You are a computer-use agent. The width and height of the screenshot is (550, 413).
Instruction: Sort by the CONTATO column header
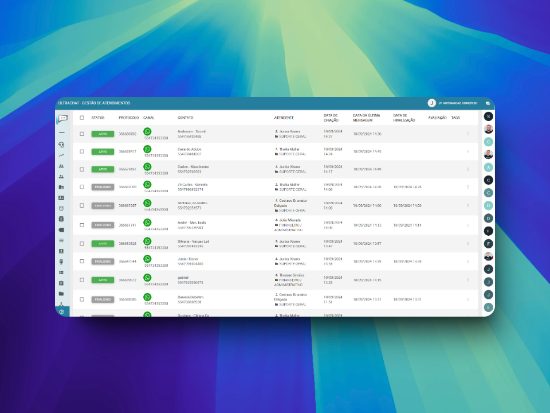(185, 118)
